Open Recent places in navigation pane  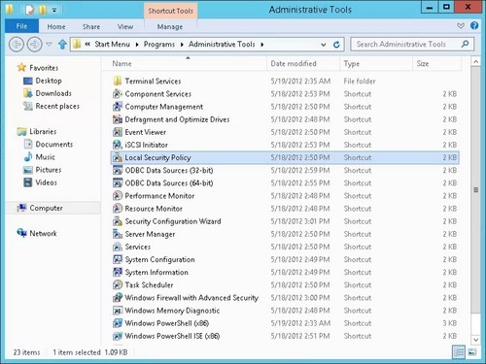(52, 106)
